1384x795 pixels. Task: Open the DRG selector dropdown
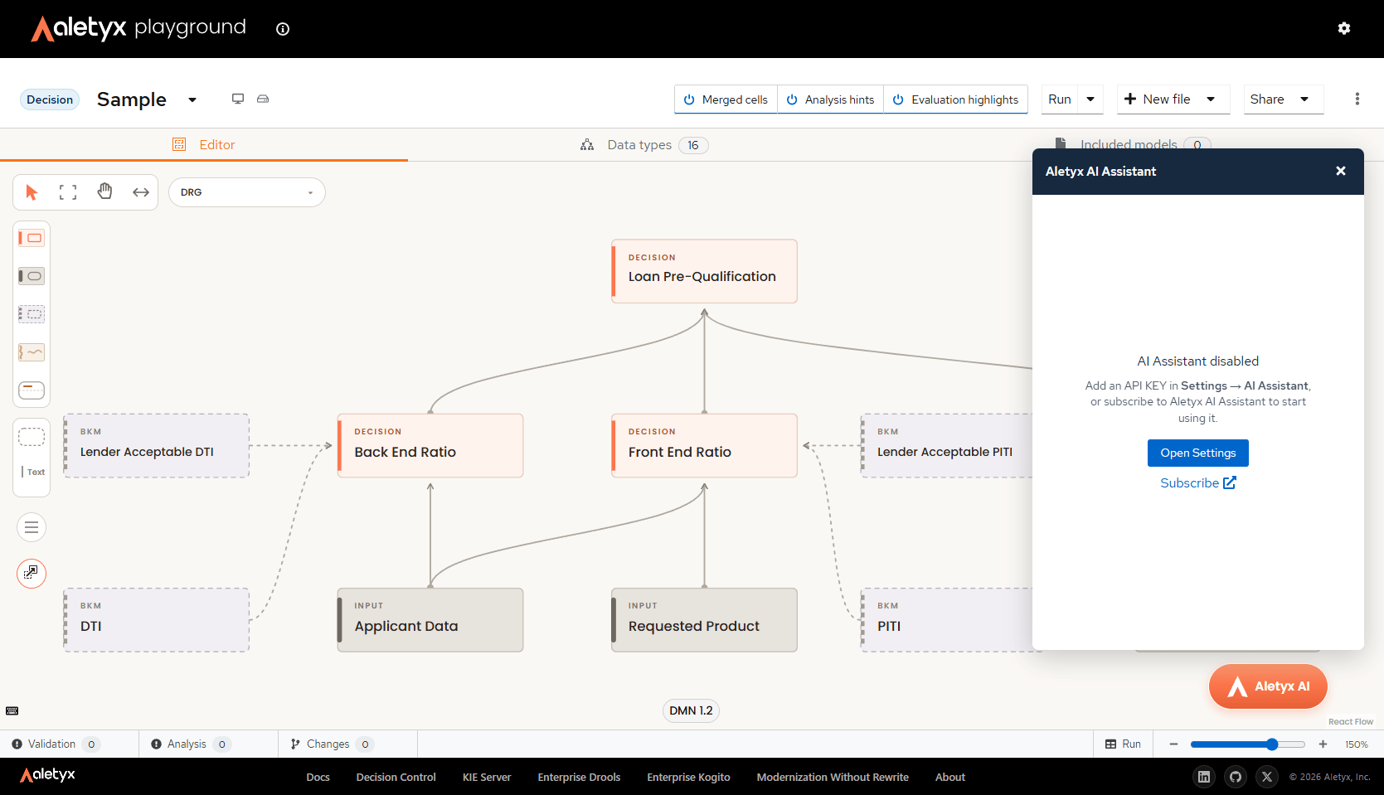point(247,192)
